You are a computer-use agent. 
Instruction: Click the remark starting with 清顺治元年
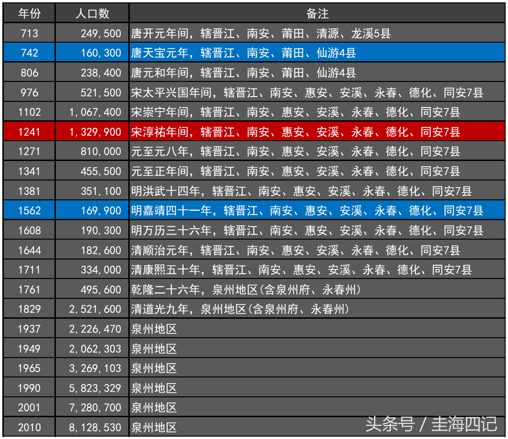tap(295, 250)
